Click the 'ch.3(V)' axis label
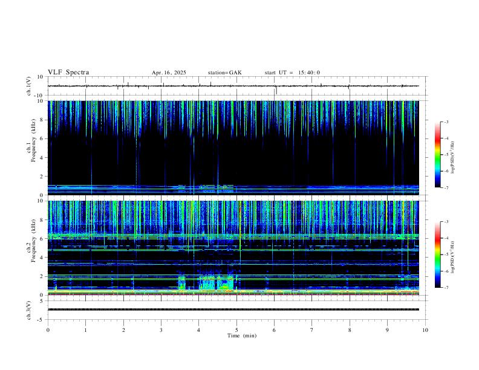479x370 pixels. 29,311
